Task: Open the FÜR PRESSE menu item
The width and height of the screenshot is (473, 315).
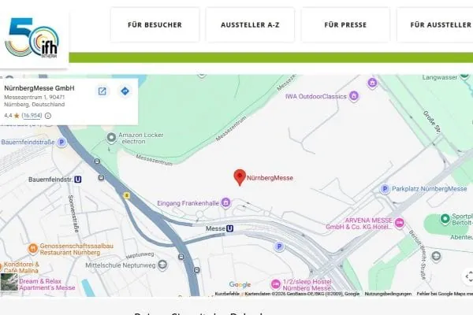Action: coord(345,24)
